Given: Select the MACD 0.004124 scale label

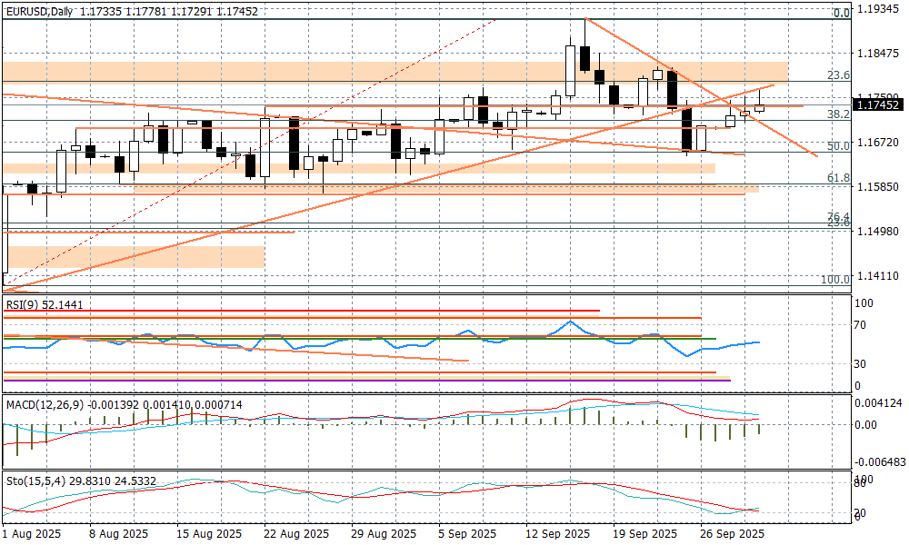Looking at the screenshot, I should pos(880,401).
